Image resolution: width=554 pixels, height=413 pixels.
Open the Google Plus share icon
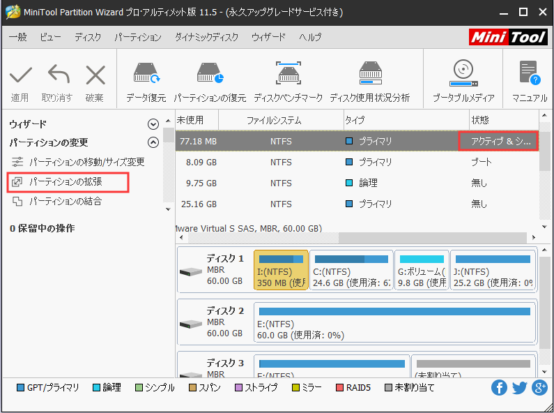[539, 388]
